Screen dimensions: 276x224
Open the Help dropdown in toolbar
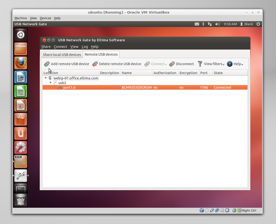(235, 64)
